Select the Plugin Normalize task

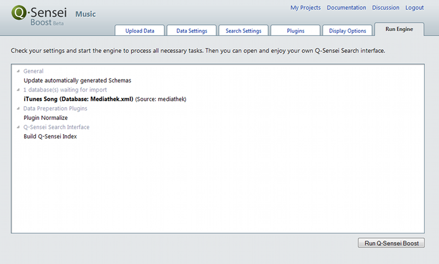click(45, 118)
